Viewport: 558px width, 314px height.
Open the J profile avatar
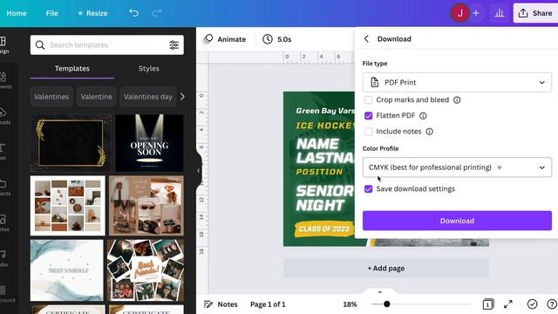pyautogui.click(x=459, y=13)
